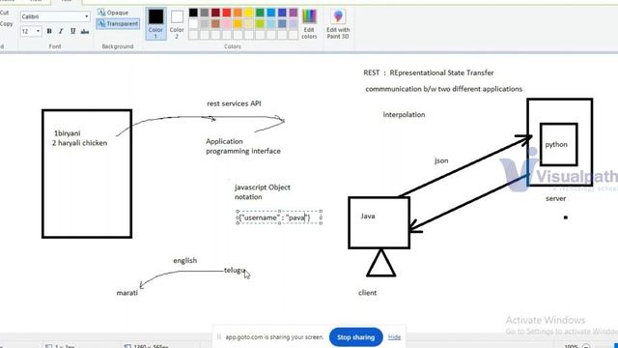Open image with Edit with Paint 3D
The image size is (618, 348).
coord(338,23)
